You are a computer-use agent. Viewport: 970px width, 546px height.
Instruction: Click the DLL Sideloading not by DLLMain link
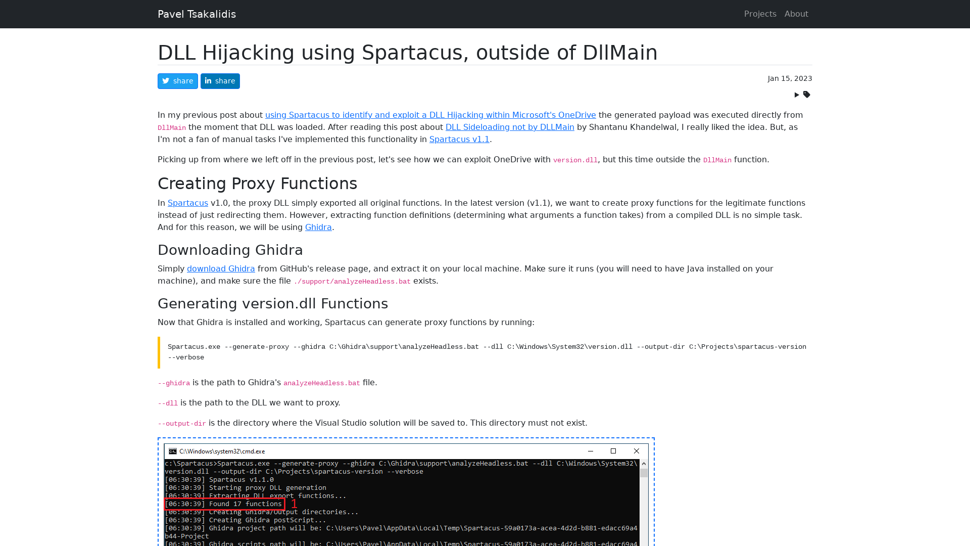pyautogui.click(x=510, y=127)
